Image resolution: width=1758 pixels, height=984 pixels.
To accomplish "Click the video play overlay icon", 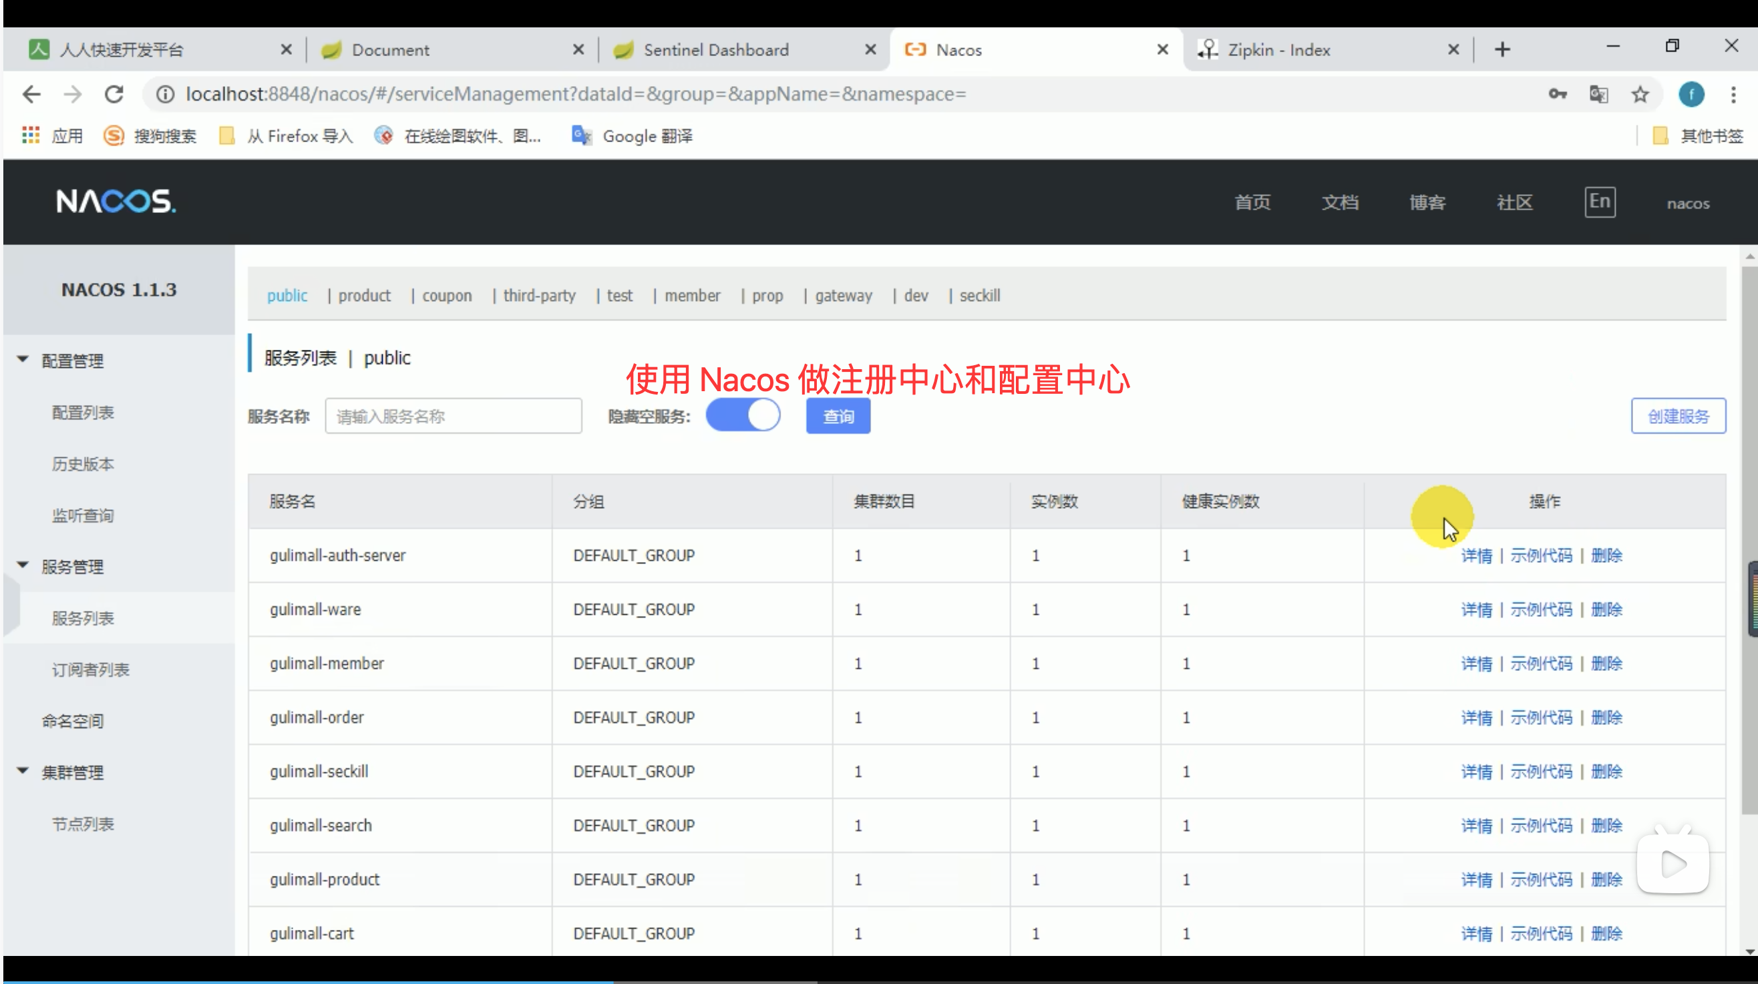I will [x=1673, y=863].
